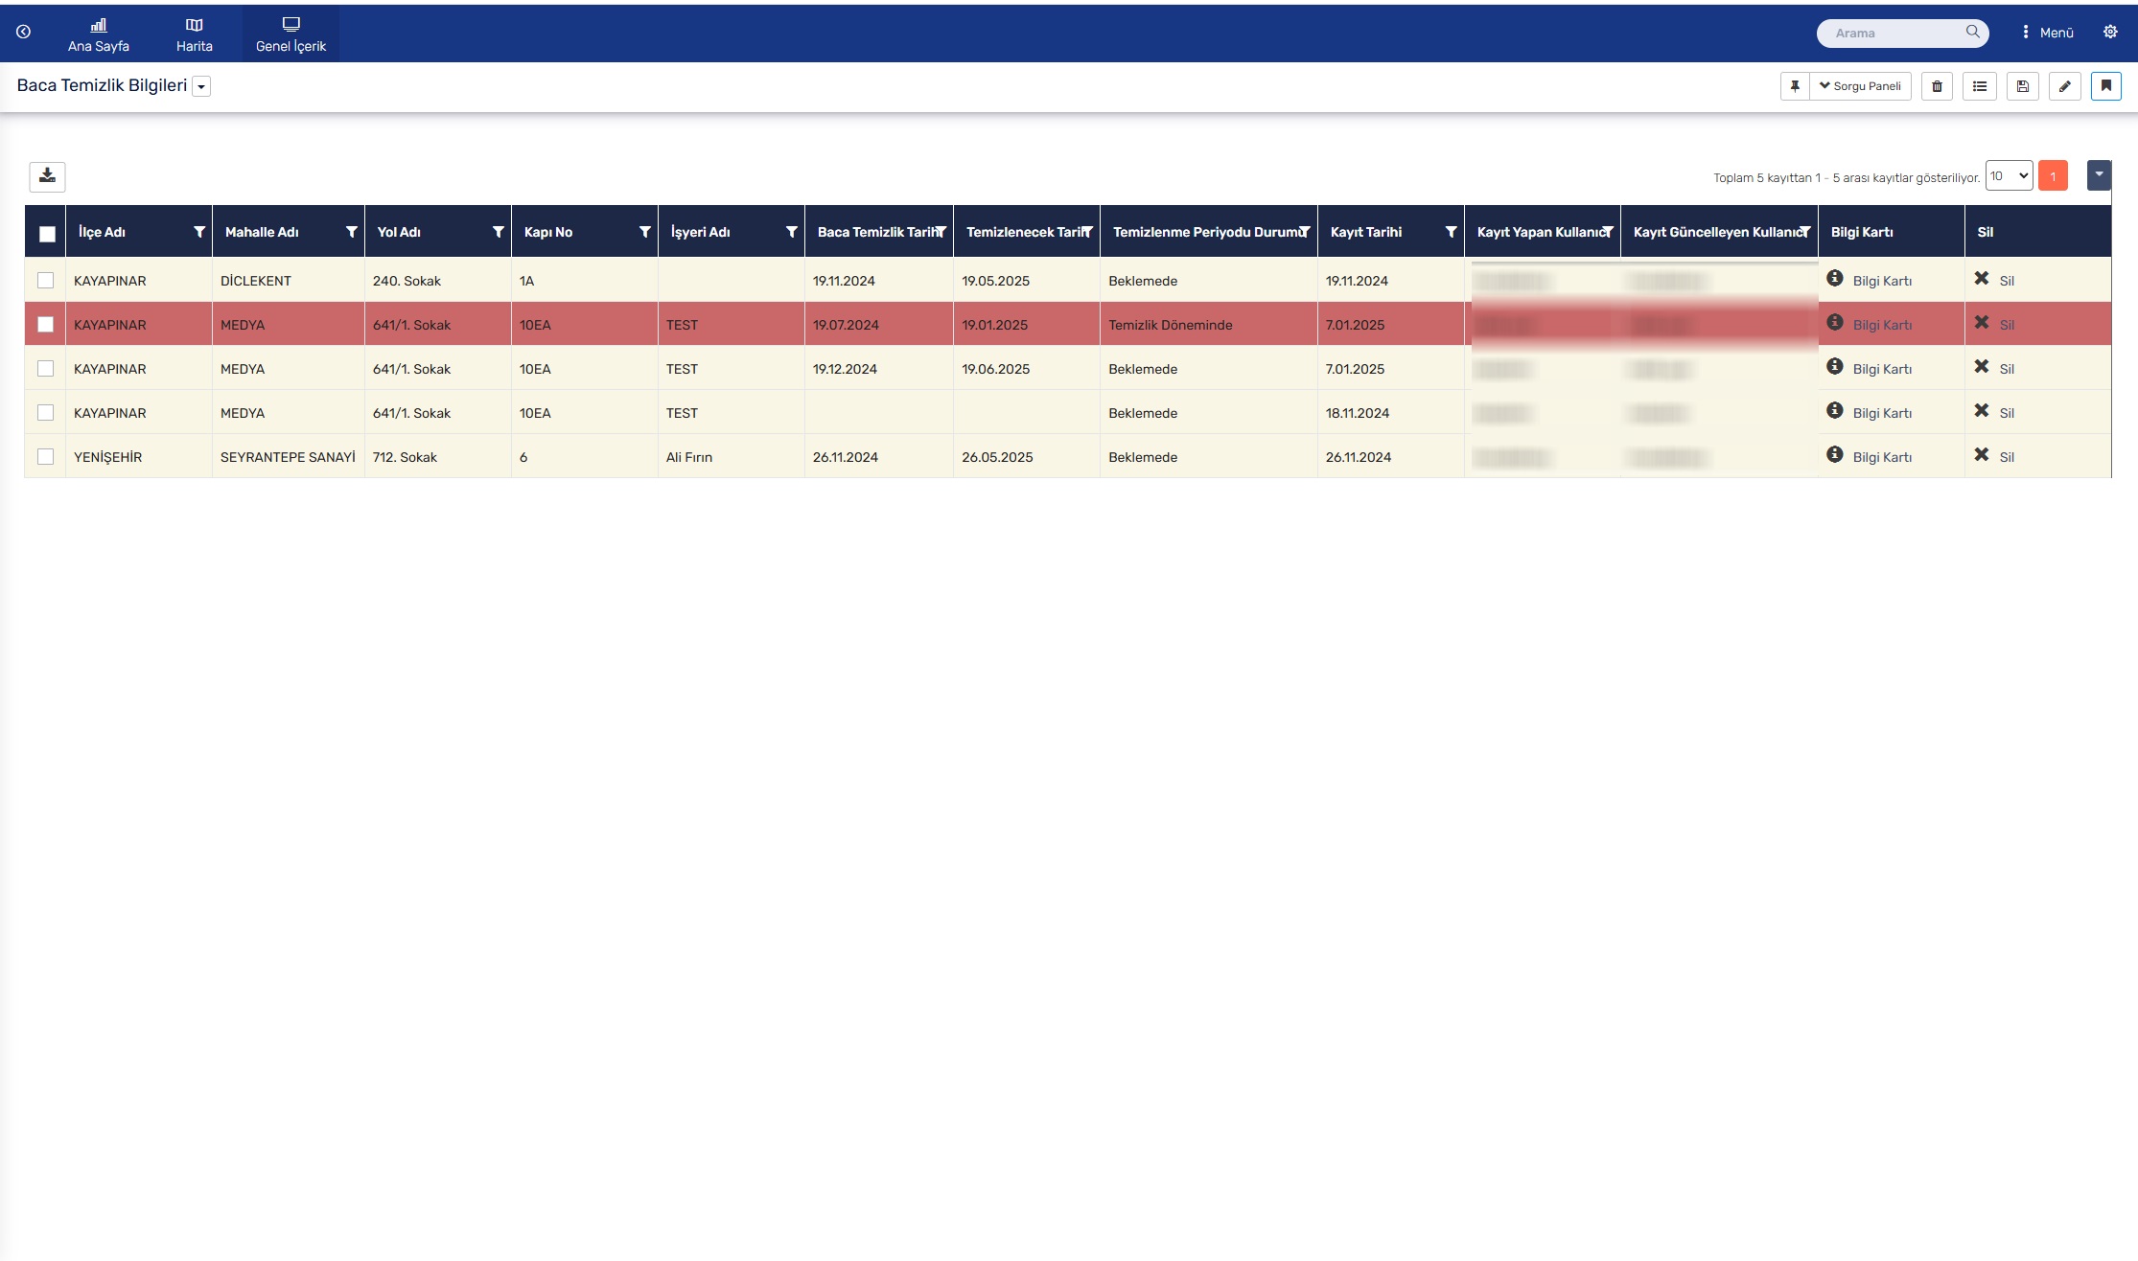Screen dimensions: 2138x1261
Task: Check the YENİŞEHİR row checkbox
Action: [x=45, y=456]
